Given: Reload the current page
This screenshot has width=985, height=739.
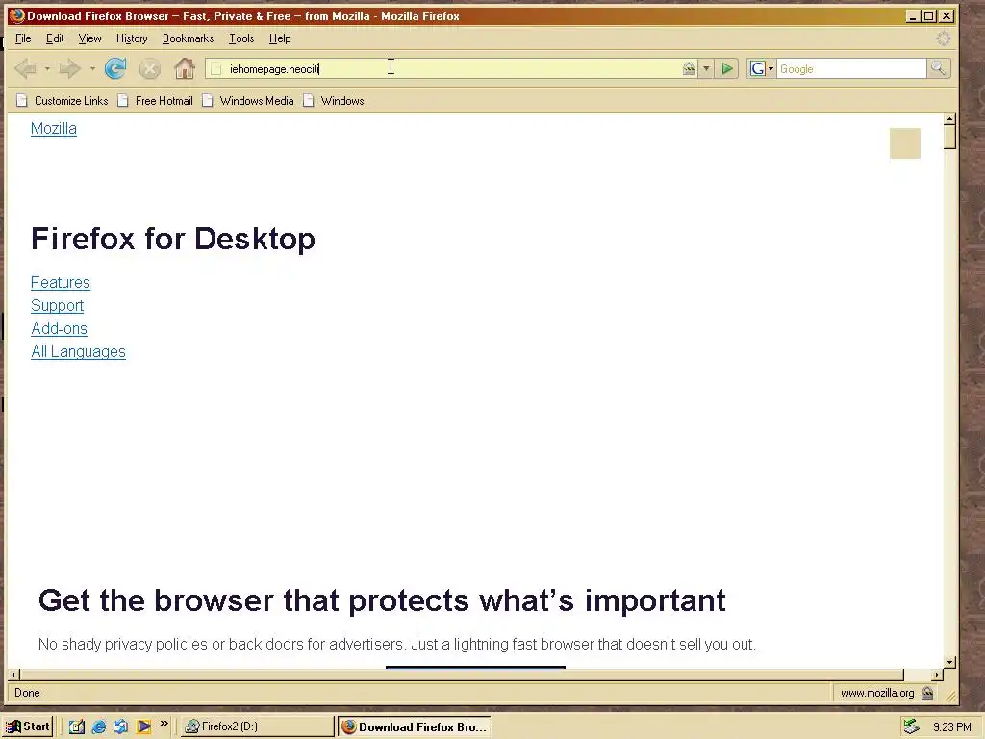Looking at the screenshot, I should tap(115, 68).
